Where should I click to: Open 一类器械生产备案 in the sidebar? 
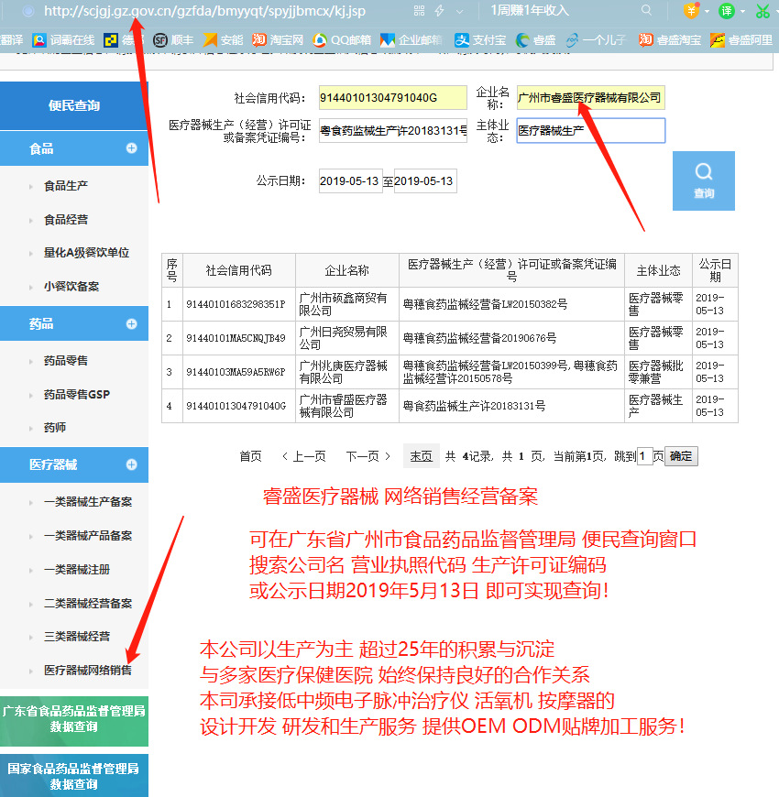(88, 502)
